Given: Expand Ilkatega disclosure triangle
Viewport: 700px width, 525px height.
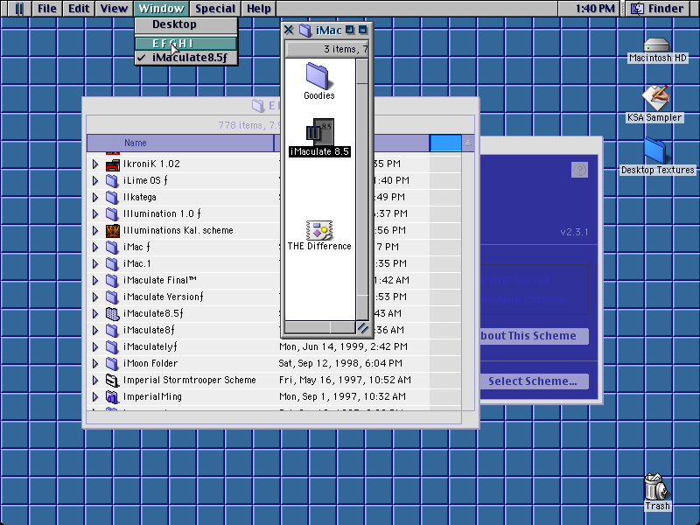Looking at the screenshot, I should point(95,198).
